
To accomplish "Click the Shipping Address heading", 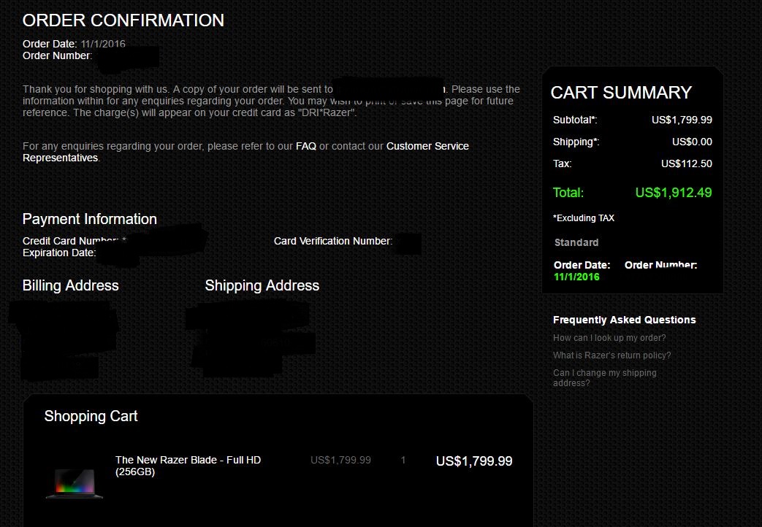I will (x=262, y=285).
